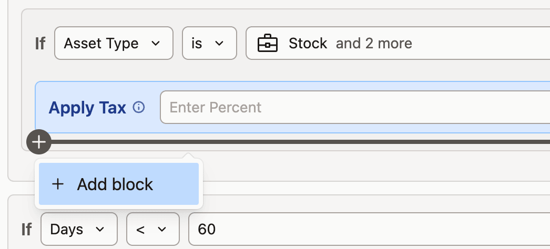
Task: Open the Asset Type dropdown
Action: click(x=114, y=44)
